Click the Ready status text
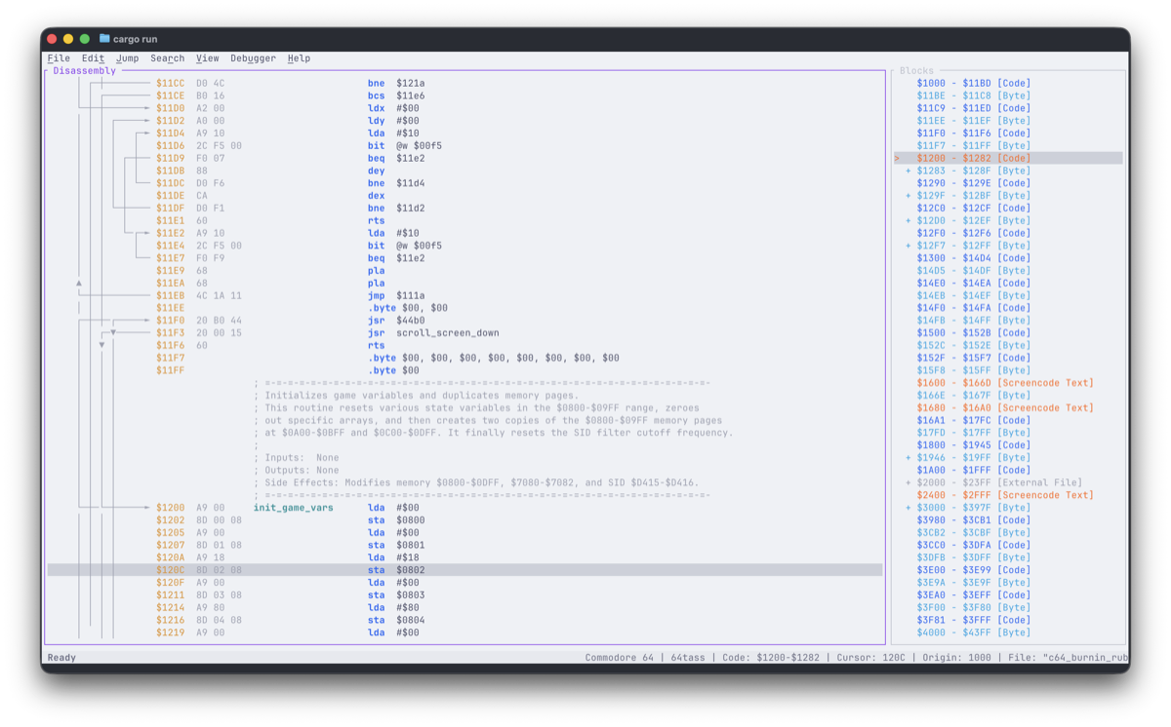 pos(61,658)
